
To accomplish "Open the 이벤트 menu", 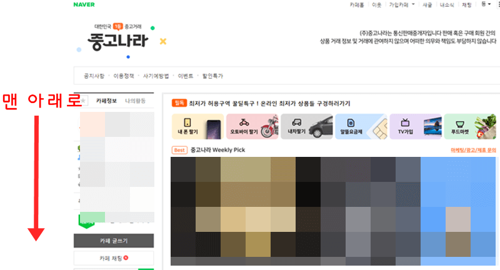I will tap(186, 76).
